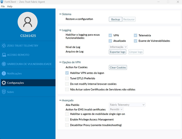Click the Sobre shield icon
Screen dimensions: 182x139
(x=4, y=92)
